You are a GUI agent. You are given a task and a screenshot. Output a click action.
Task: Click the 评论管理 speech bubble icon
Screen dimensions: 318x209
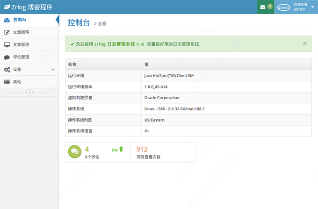(7, 58)
